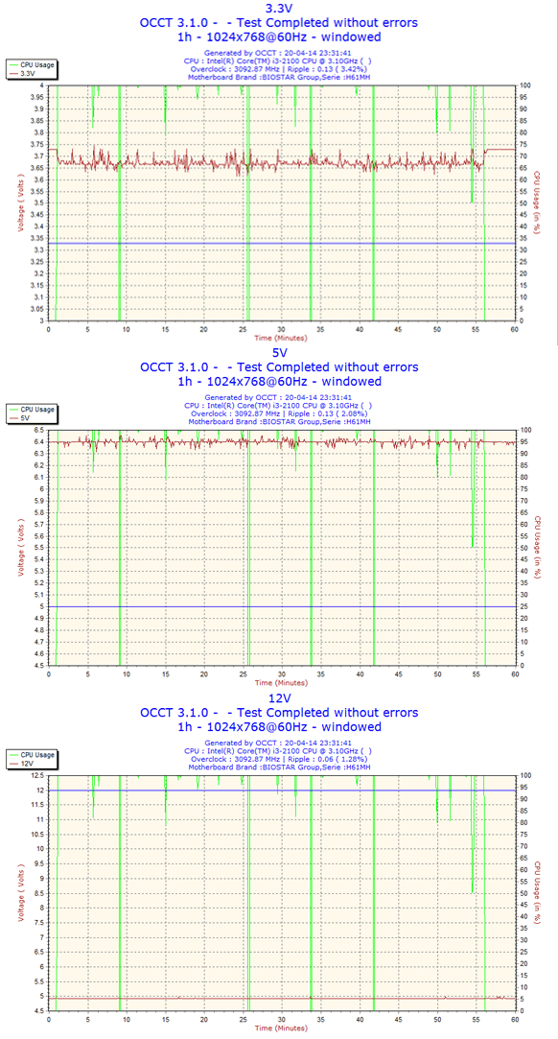Select the 5V chart title
This screenshot has width=558, height=1039.
click(279, 352)
